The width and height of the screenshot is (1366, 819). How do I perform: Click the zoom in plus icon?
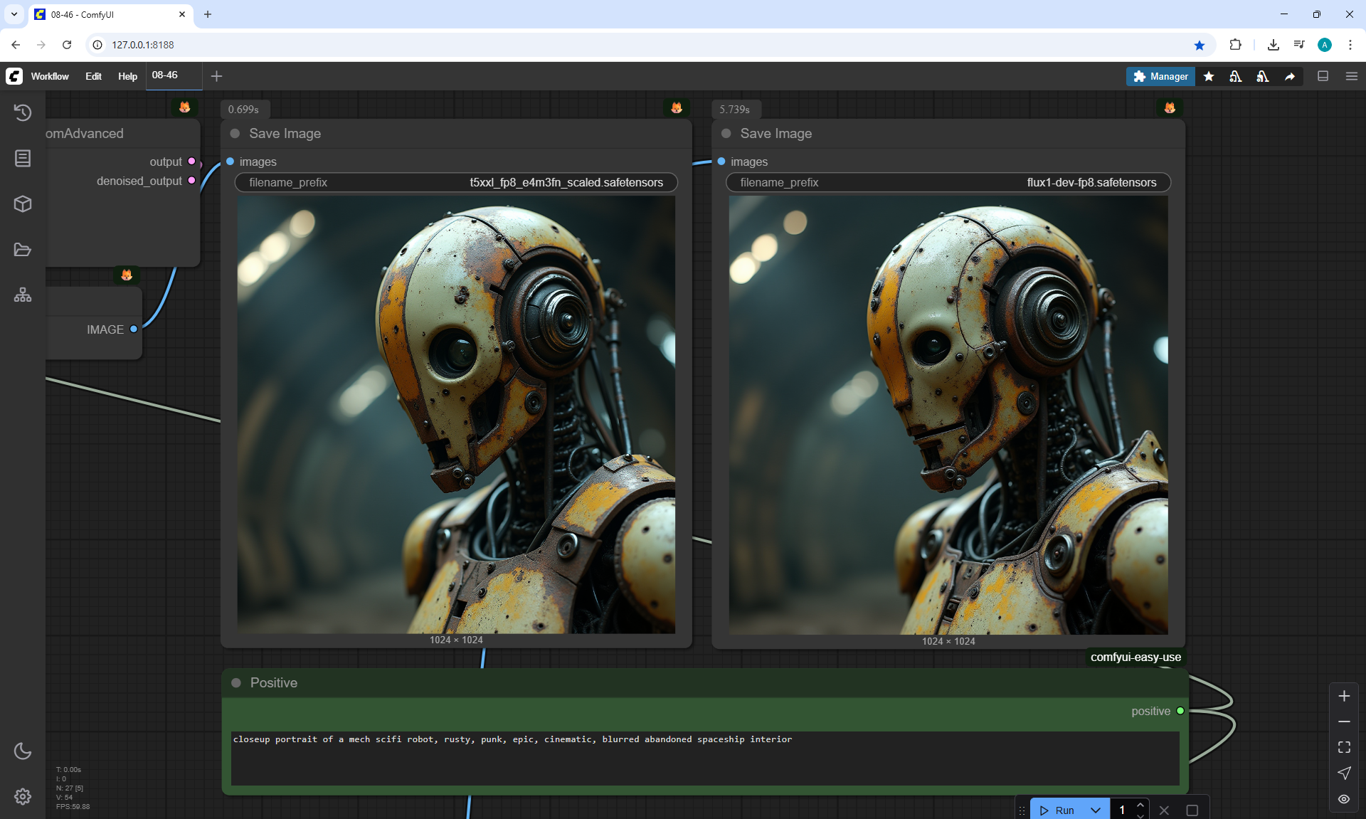[1344, 696]
